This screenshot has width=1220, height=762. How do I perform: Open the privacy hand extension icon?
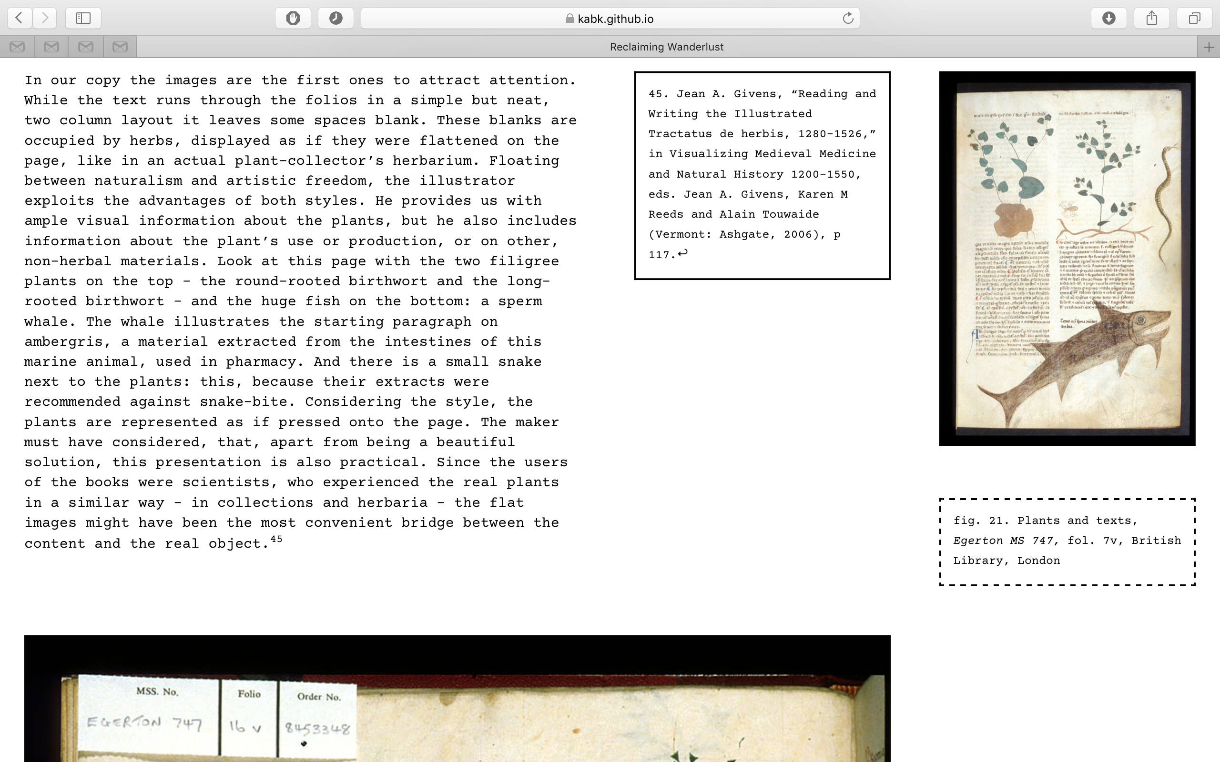tap(293, 18)
